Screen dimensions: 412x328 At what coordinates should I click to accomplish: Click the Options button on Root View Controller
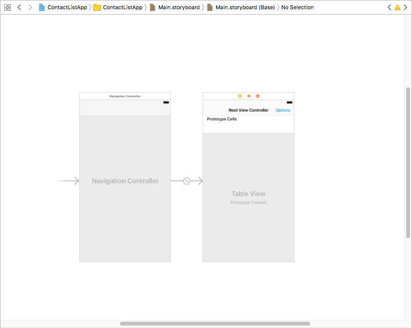pos(283,110)
